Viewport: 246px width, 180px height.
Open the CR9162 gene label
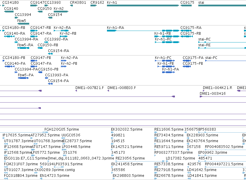point(97,3)
